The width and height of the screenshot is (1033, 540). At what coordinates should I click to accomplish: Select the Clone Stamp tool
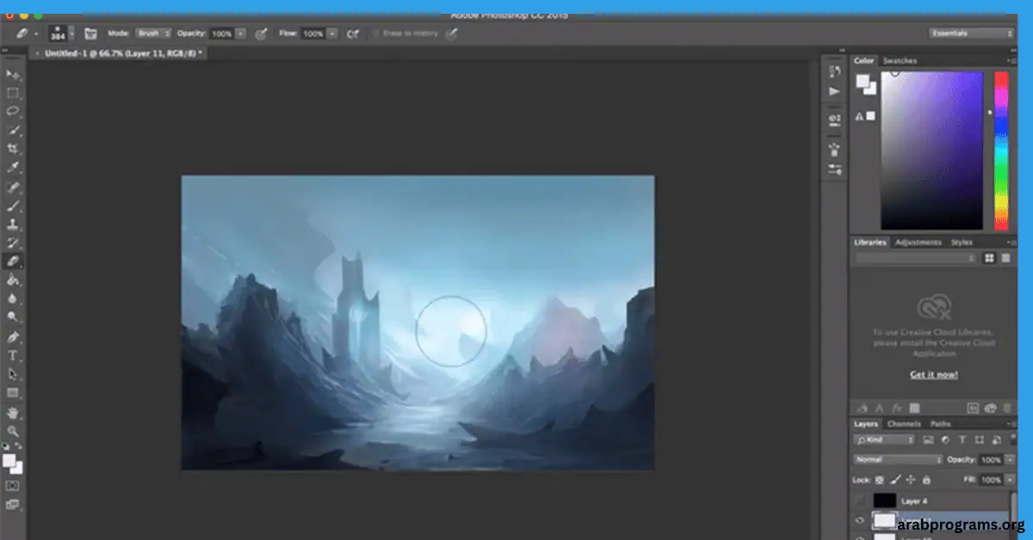point(13,224)
